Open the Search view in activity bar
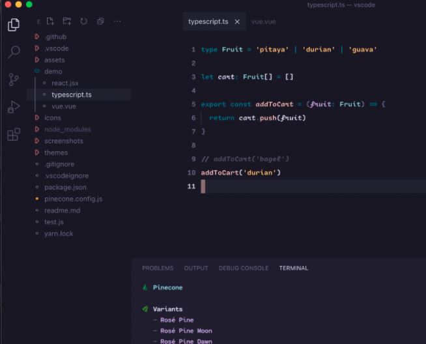The width and height of the screenshot is (426, 344). (14, 51)
